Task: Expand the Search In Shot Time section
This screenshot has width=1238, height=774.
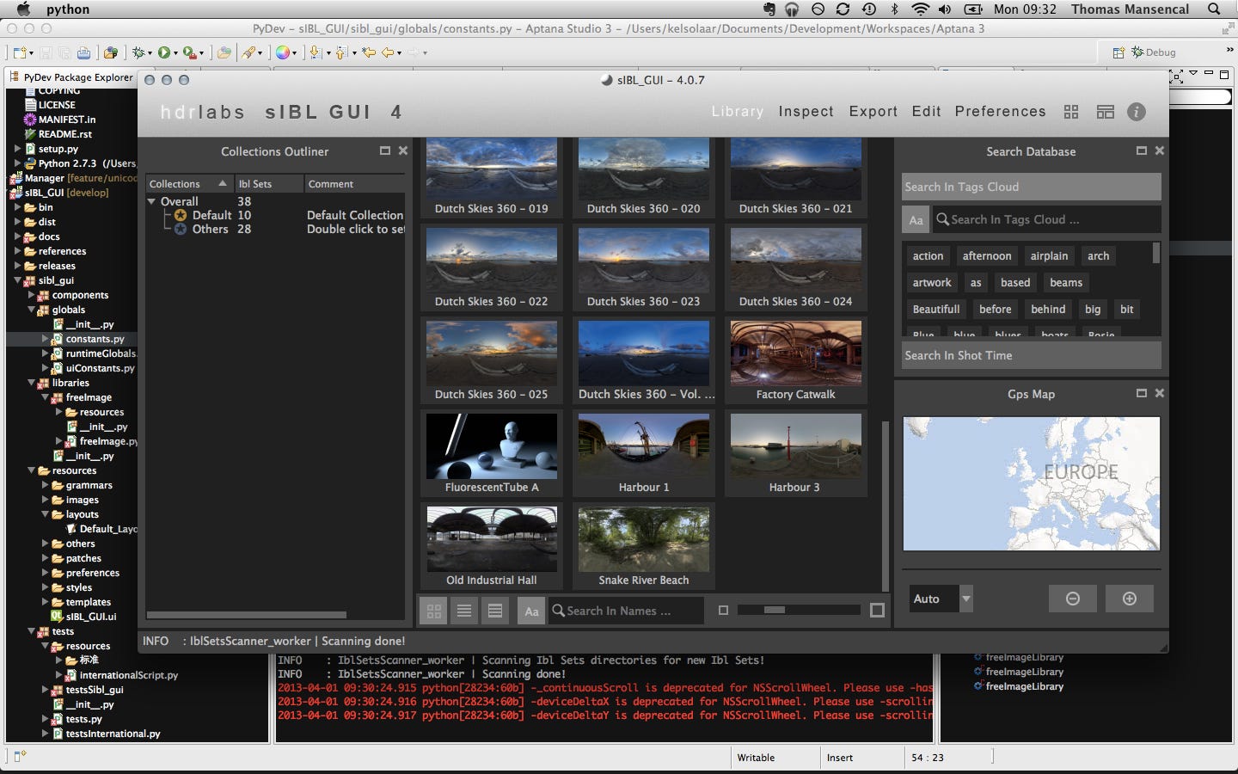Action: [x=1031, y=355]
